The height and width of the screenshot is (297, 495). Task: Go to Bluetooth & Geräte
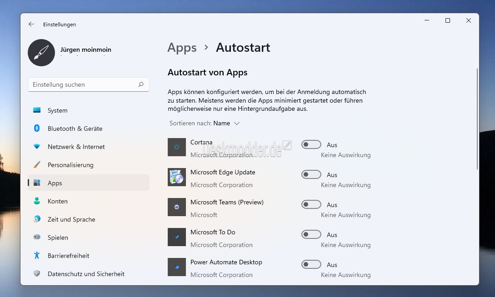click(x=88, y=129)
